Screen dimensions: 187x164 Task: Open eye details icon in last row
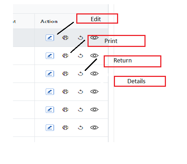[94, 128]
